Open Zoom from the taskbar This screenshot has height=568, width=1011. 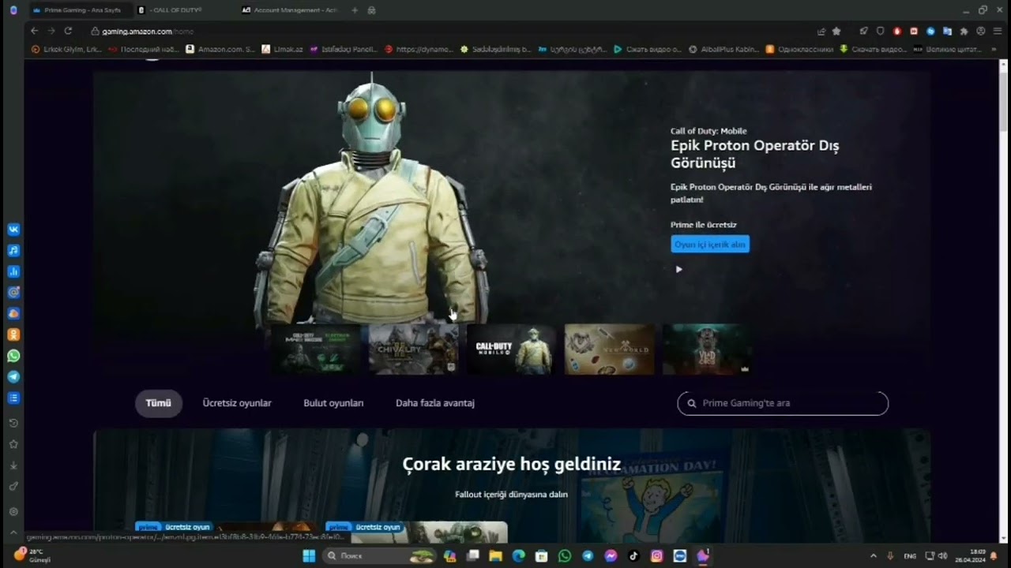tap(680, 556)
